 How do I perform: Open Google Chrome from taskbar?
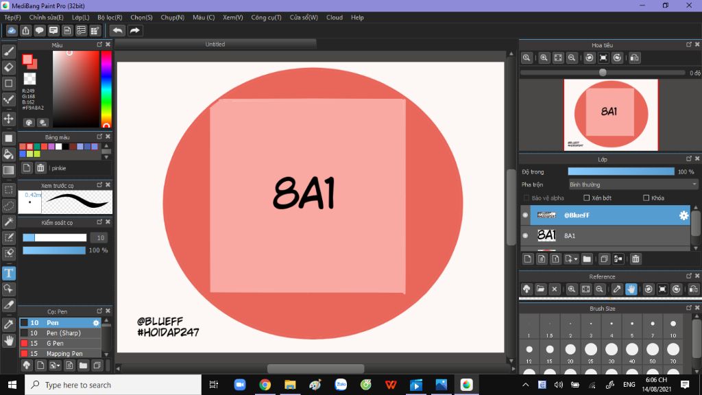point(265,385)
